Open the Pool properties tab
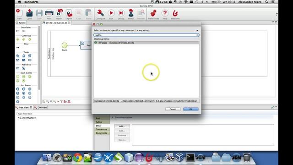293x165 pixels. click(102, 118)
